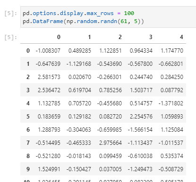
Task: Click cell value 1.174770
Action: click(172, 51)
